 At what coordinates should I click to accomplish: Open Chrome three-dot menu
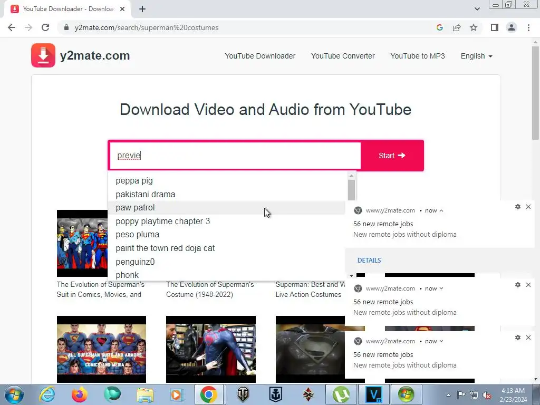[528, 27]
